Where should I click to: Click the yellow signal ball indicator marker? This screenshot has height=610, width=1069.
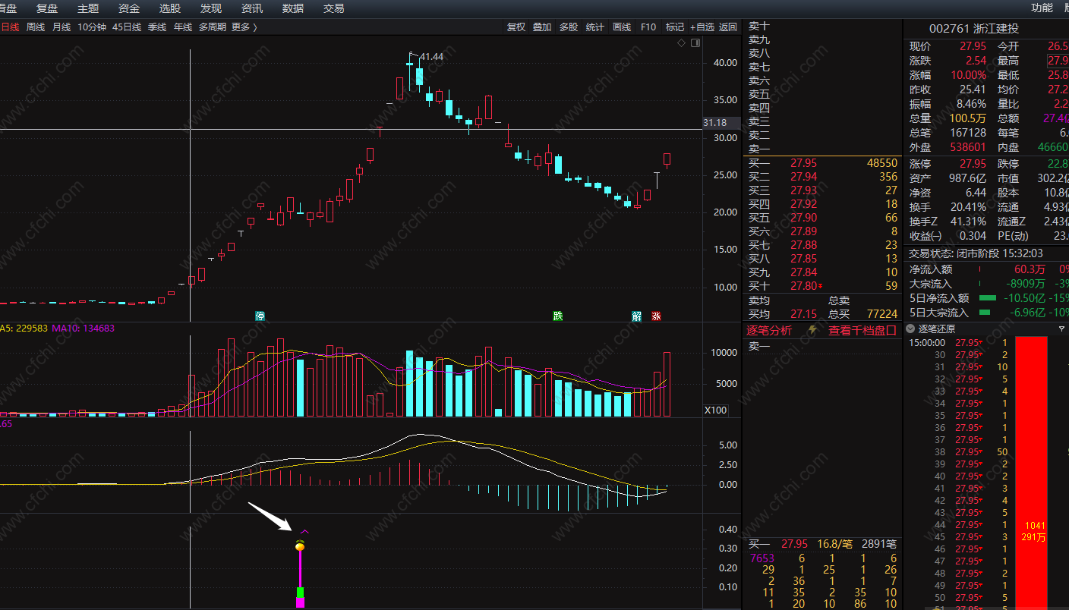300,546
